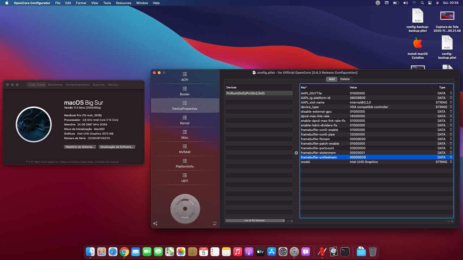Open type dropdown for AAPL,slot-name row
The width and height of the screenshot is (463, 260).
pyautogui.click(x=451, y=103)
